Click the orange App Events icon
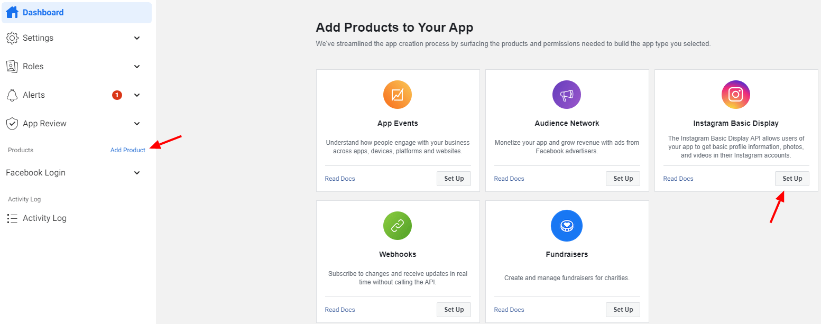The width and height of the screenshot is (821, 324). [398, 95]
